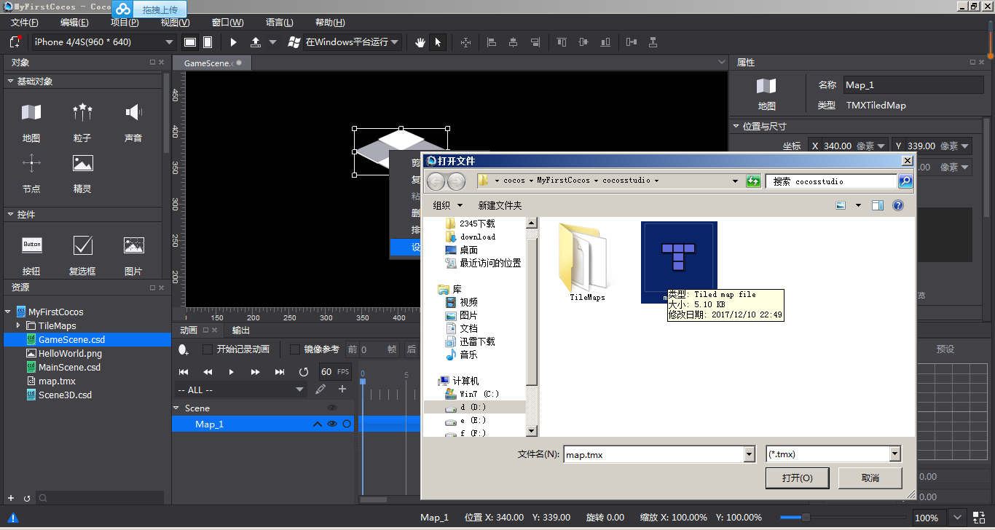Viewport: 995px width, 530px height.
Task: Open the publish options dropdown arrow
Action: coord(272,42)
